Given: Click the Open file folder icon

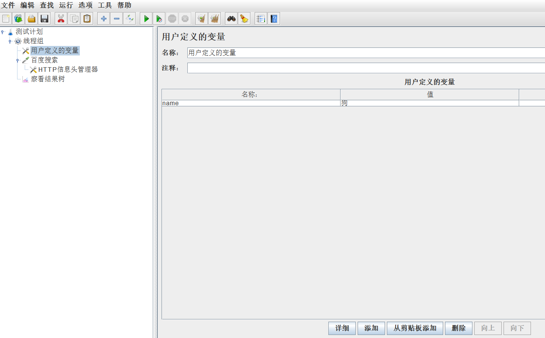Looking at the screenshot, I should coord(32,19).
